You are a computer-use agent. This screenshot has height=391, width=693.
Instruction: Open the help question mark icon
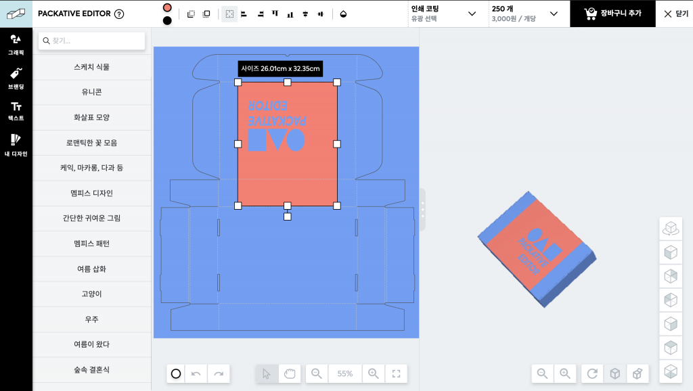(119, 14)
